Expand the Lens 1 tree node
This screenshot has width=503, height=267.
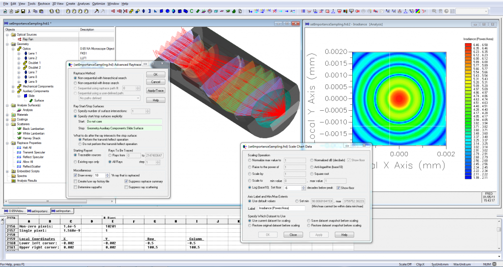[x=18, y=53]
